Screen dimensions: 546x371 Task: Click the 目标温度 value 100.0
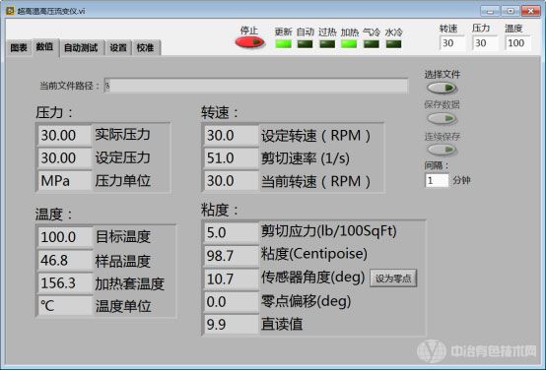pyautogui.click(x=65, y=237)
